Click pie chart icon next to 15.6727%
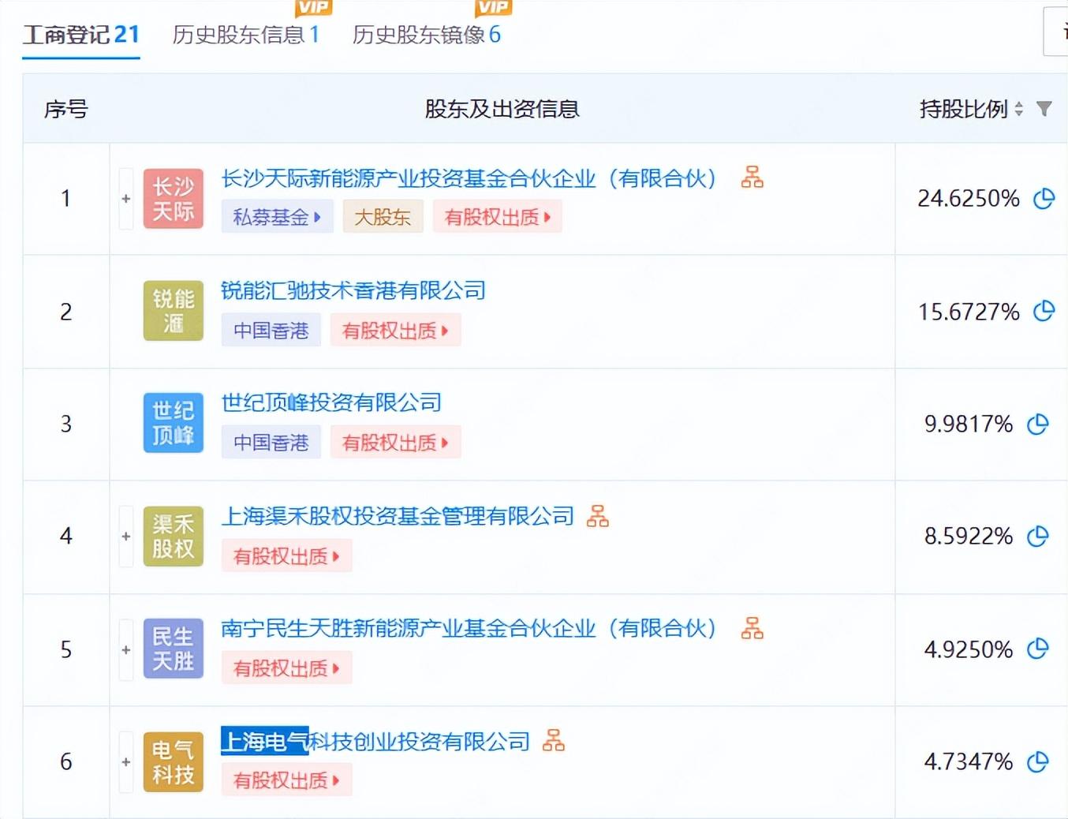Screen dimensions: 1068x819 pyautogui.click(x=1044, y=311)
